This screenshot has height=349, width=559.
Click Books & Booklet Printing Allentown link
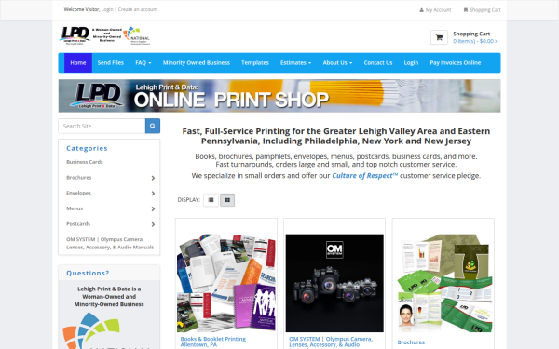pyautogui.click(x=212, y=342)
